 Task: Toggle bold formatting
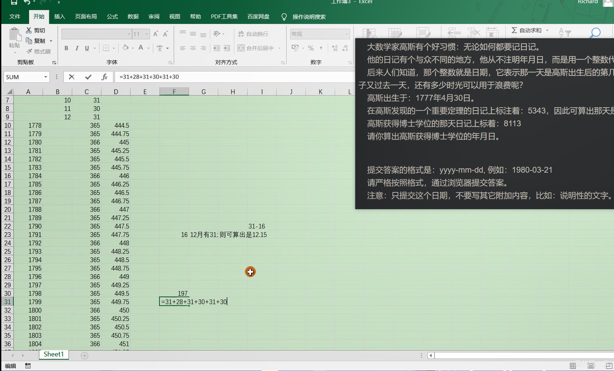66,48
